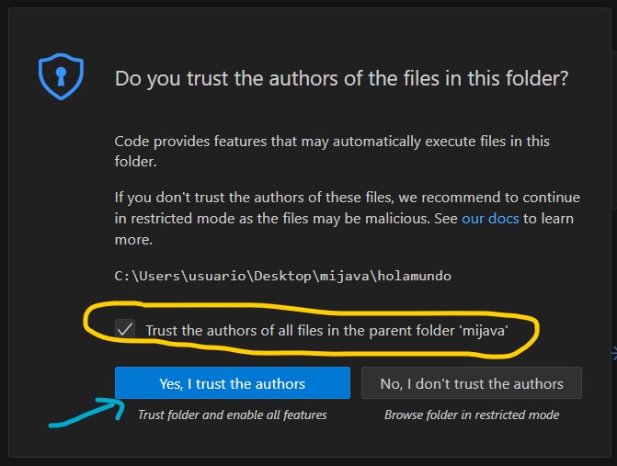This screenshot has width=617, height=466.
Task: Click the 'Code provides features' paragraph text
Action: tap(332, 142)
